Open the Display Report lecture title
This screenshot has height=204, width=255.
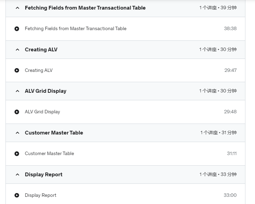(x=40, y=195)
